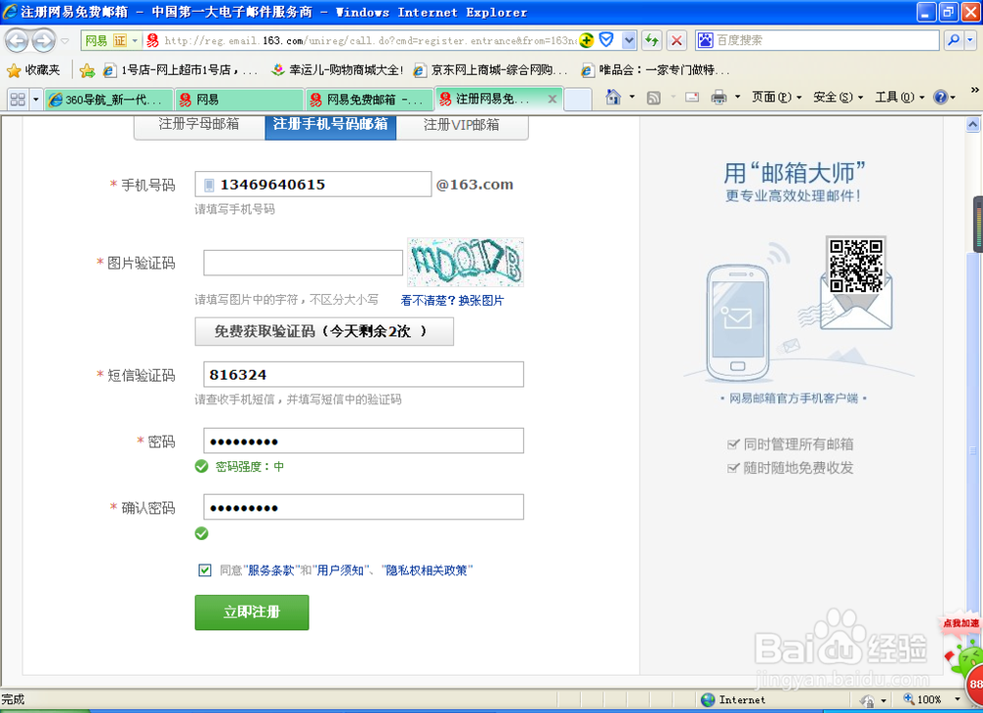Select the 注册VIP邮箱 tab
The image size is (983, 713).
pyautogui.click(x=461, y=124)
